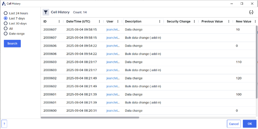
Task: Open Previous Value column options menu
Action: (229, 21)
